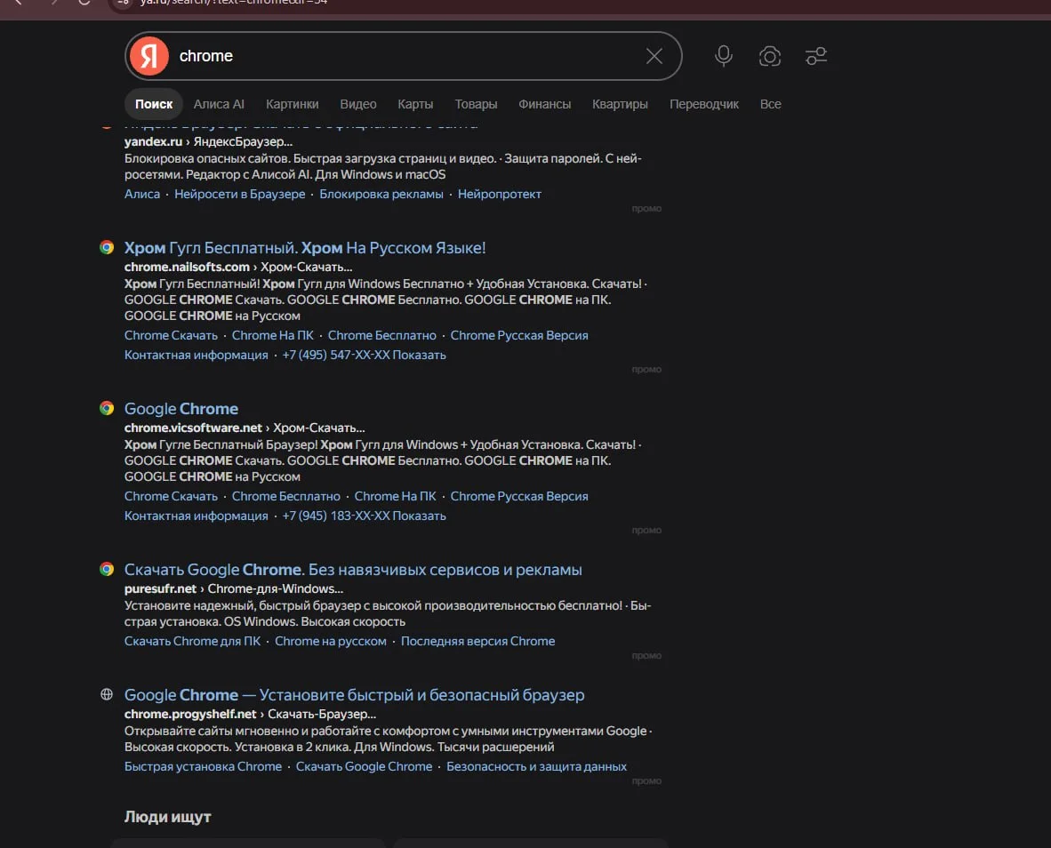Click the Yandex logo in search bar
The width and height of the screenshot is (1051, 848).
pyautogui.click(x=148, y=56)
